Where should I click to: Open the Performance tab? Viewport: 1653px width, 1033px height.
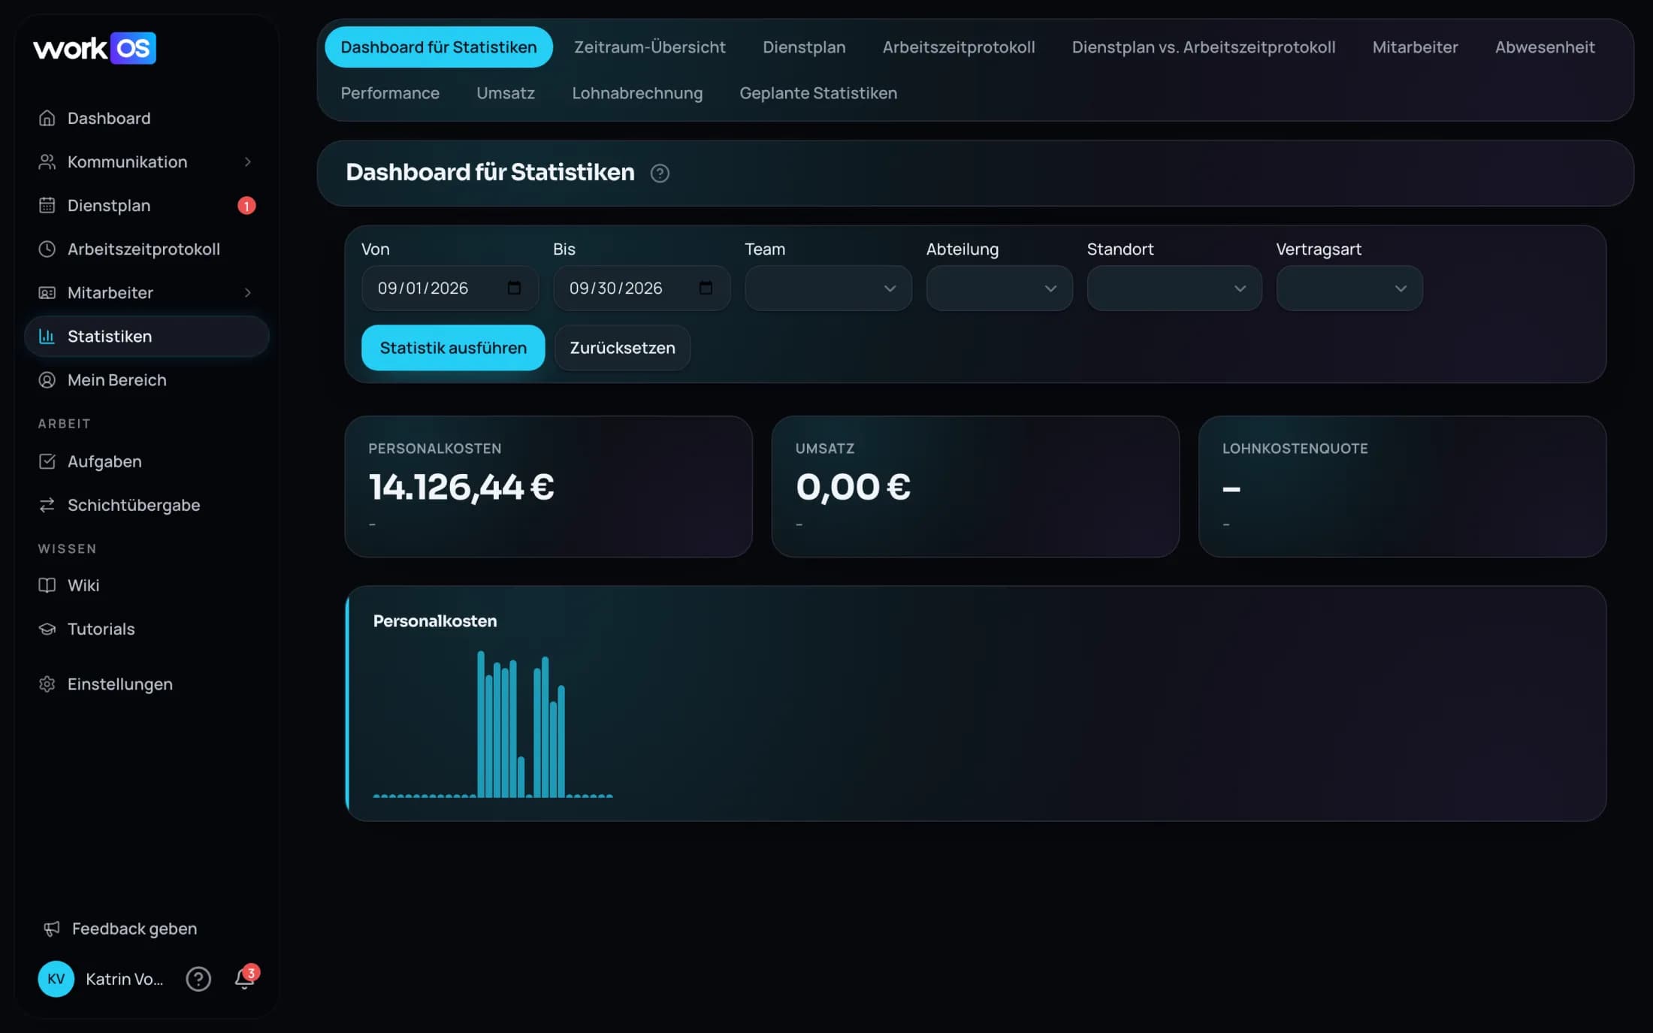pyautogui.click(x=390, y=93)
